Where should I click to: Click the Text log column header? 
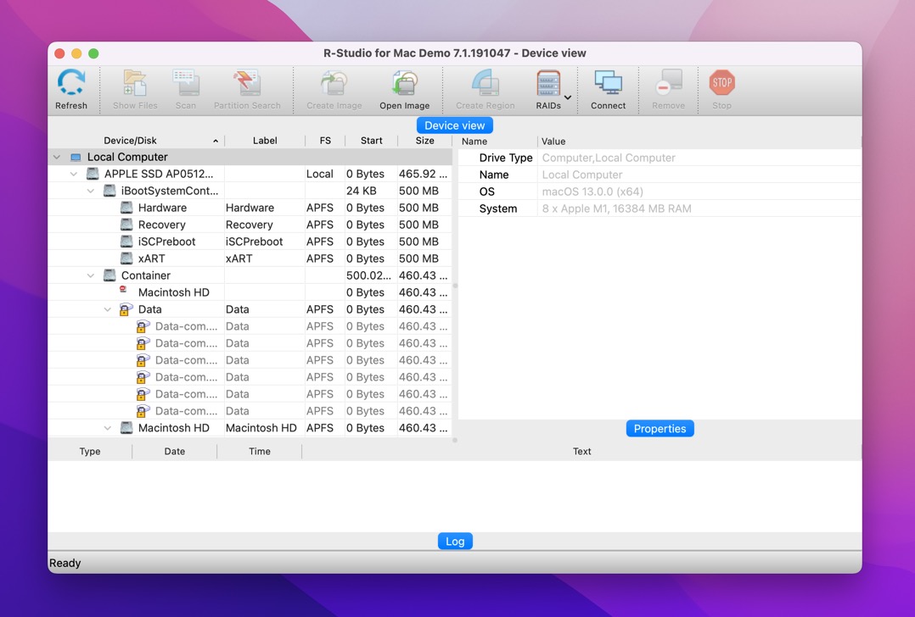click(x=581, y=451)
